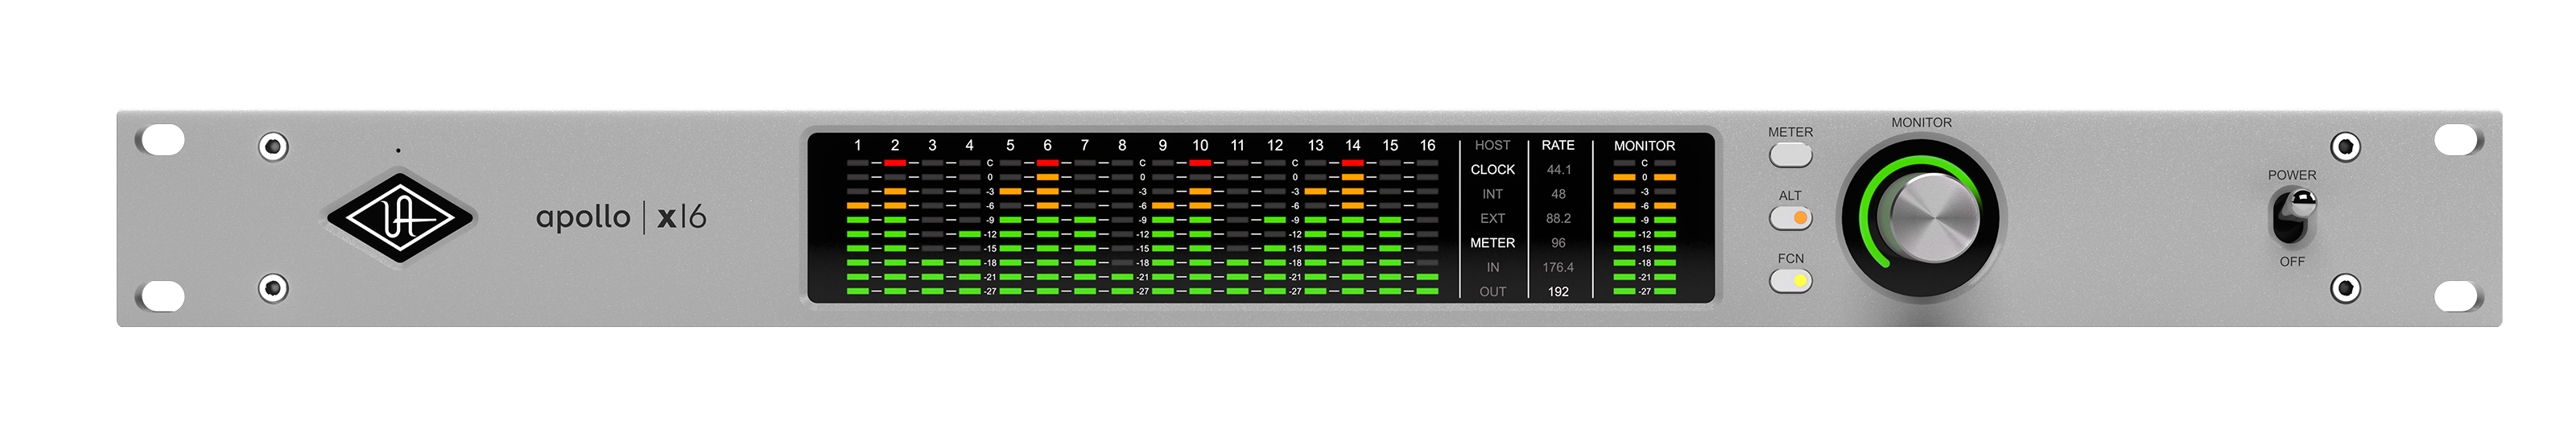Click the OUT meter indicator
The image size is (2576, 421).
[1492, 292]
